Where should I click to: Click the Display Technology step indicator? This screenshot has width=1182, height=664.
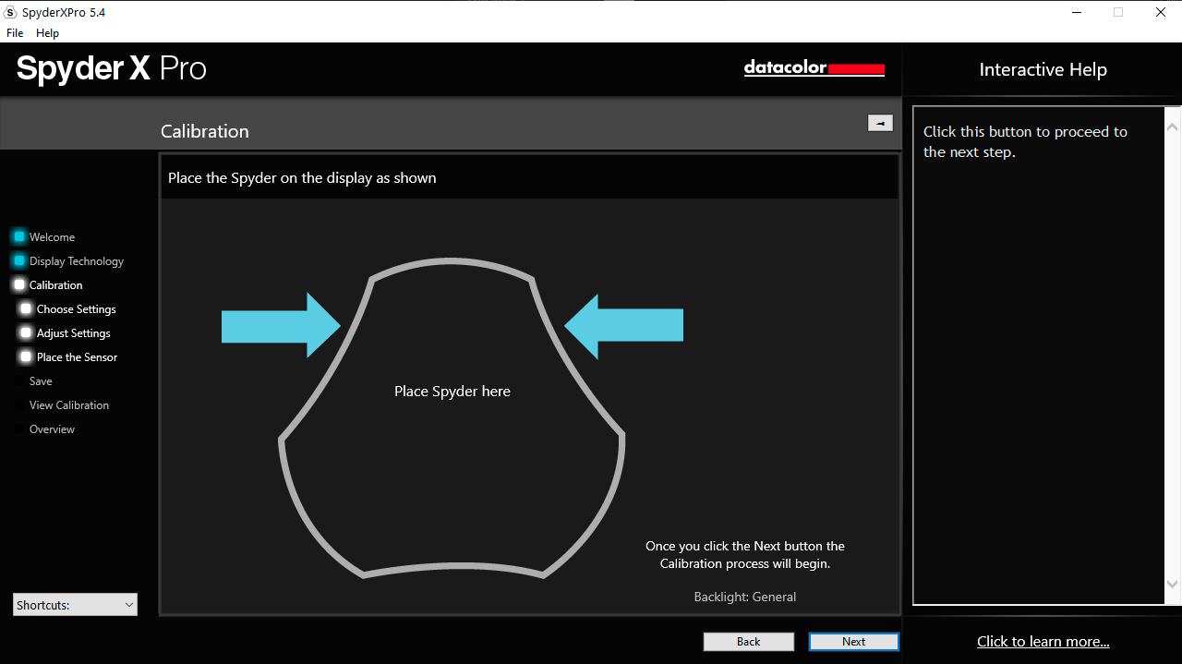point(19,261)
